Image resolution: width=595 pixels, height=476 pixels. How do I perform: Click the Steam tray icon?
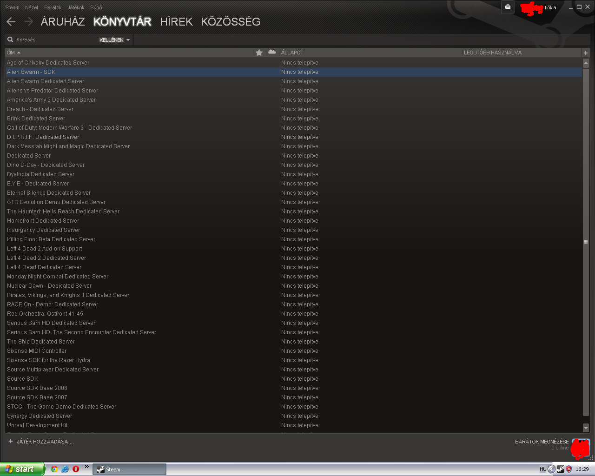[x=561, y=469]
